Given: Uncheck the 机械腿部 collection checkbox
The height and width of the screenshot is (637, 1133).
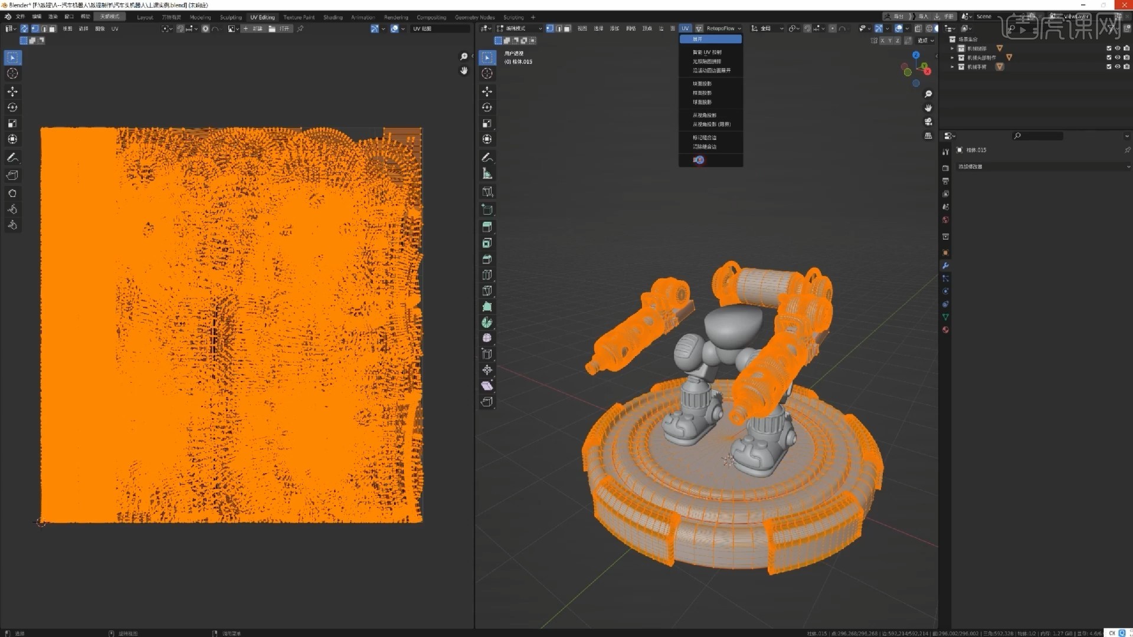Looking at the screenshot, I should pyautogui.click(x=1108, y=48).
